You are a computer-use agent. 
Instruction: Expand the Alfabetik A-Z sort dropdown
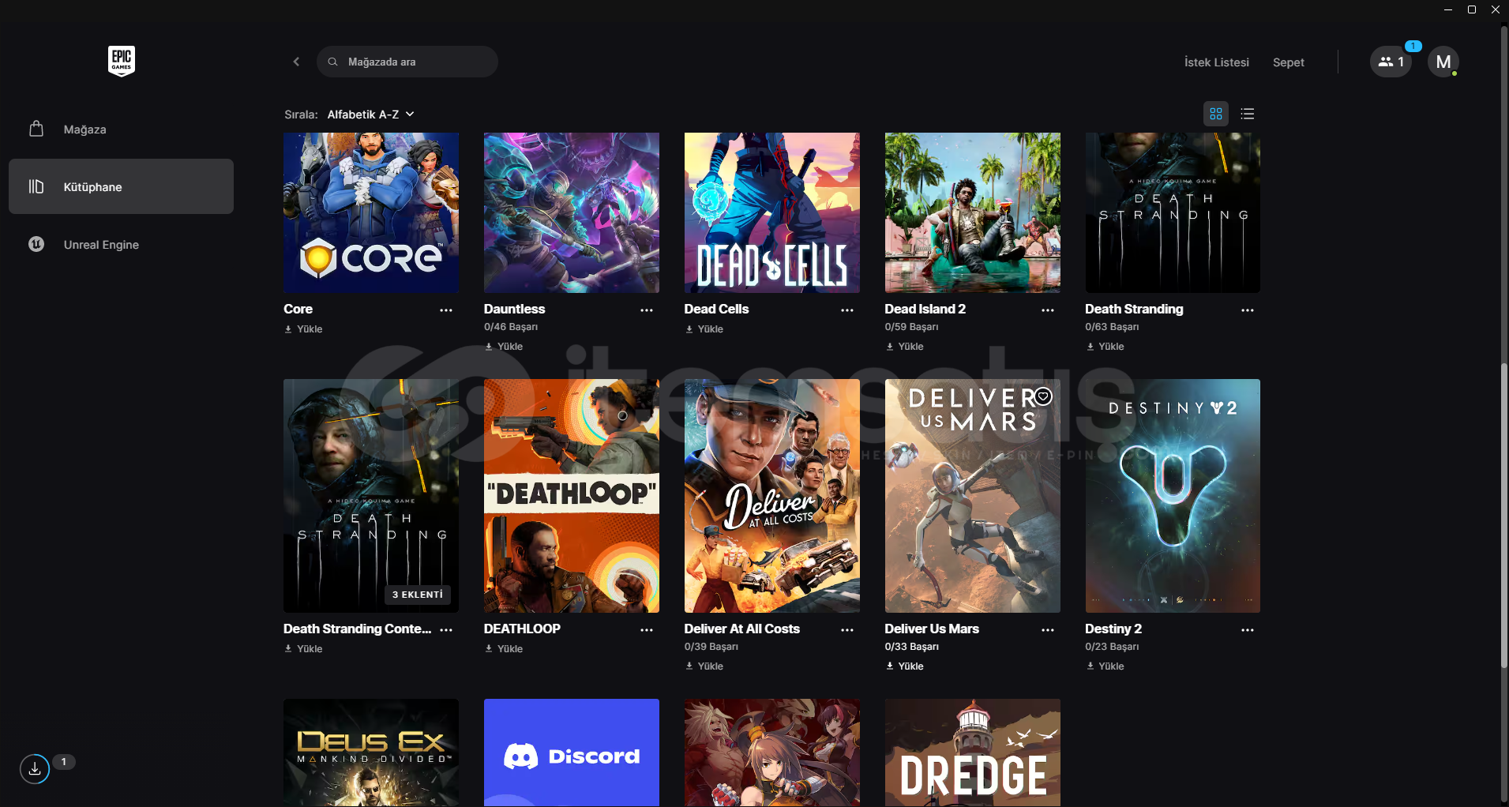tap(370, 114)
